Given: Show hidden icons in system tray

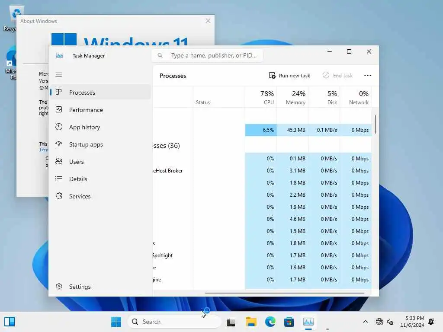Looking at the screenshot, I should 365,322.
